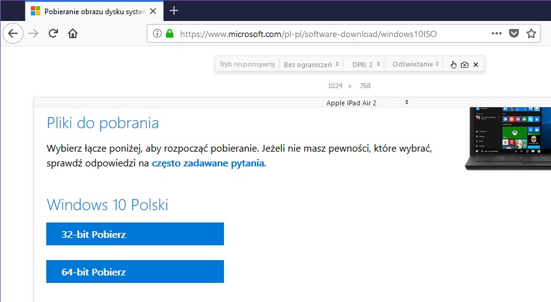Open często zadawane pytania link

(208, 163)
